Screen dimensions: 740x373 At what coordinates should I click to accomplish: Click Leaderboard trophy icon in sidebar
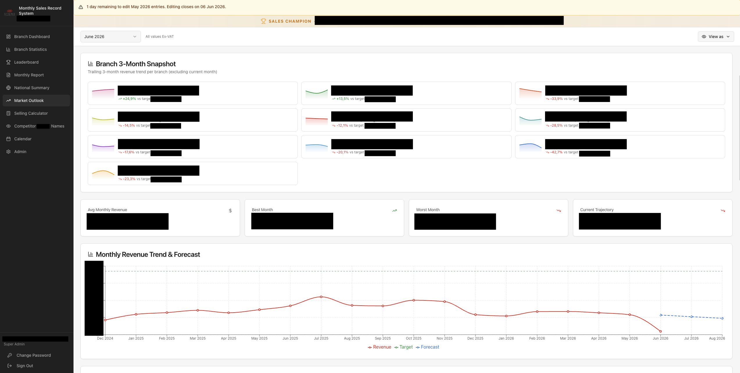click(x=8, y=62)
